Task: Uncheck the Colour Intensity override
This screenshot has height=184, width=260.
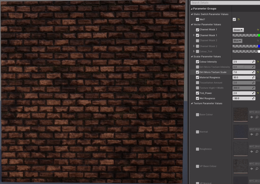Action: click(x=197, y=62)
